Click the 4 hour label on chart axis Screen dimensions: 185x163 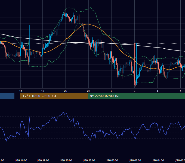point(158,91)
